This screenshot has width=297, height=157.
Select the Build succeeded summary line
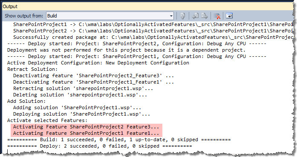click(119, 140)
